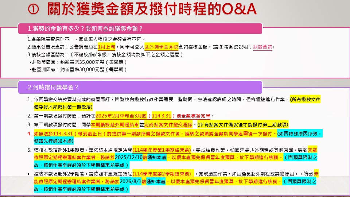Click the circled number ① before the title
This screenshot has height=197, width=350.
34,9
